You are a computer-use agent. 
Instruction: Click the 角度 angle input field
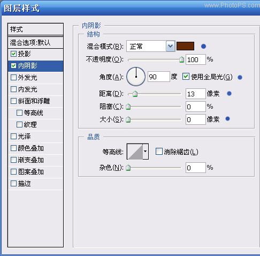tap(159, 77)
